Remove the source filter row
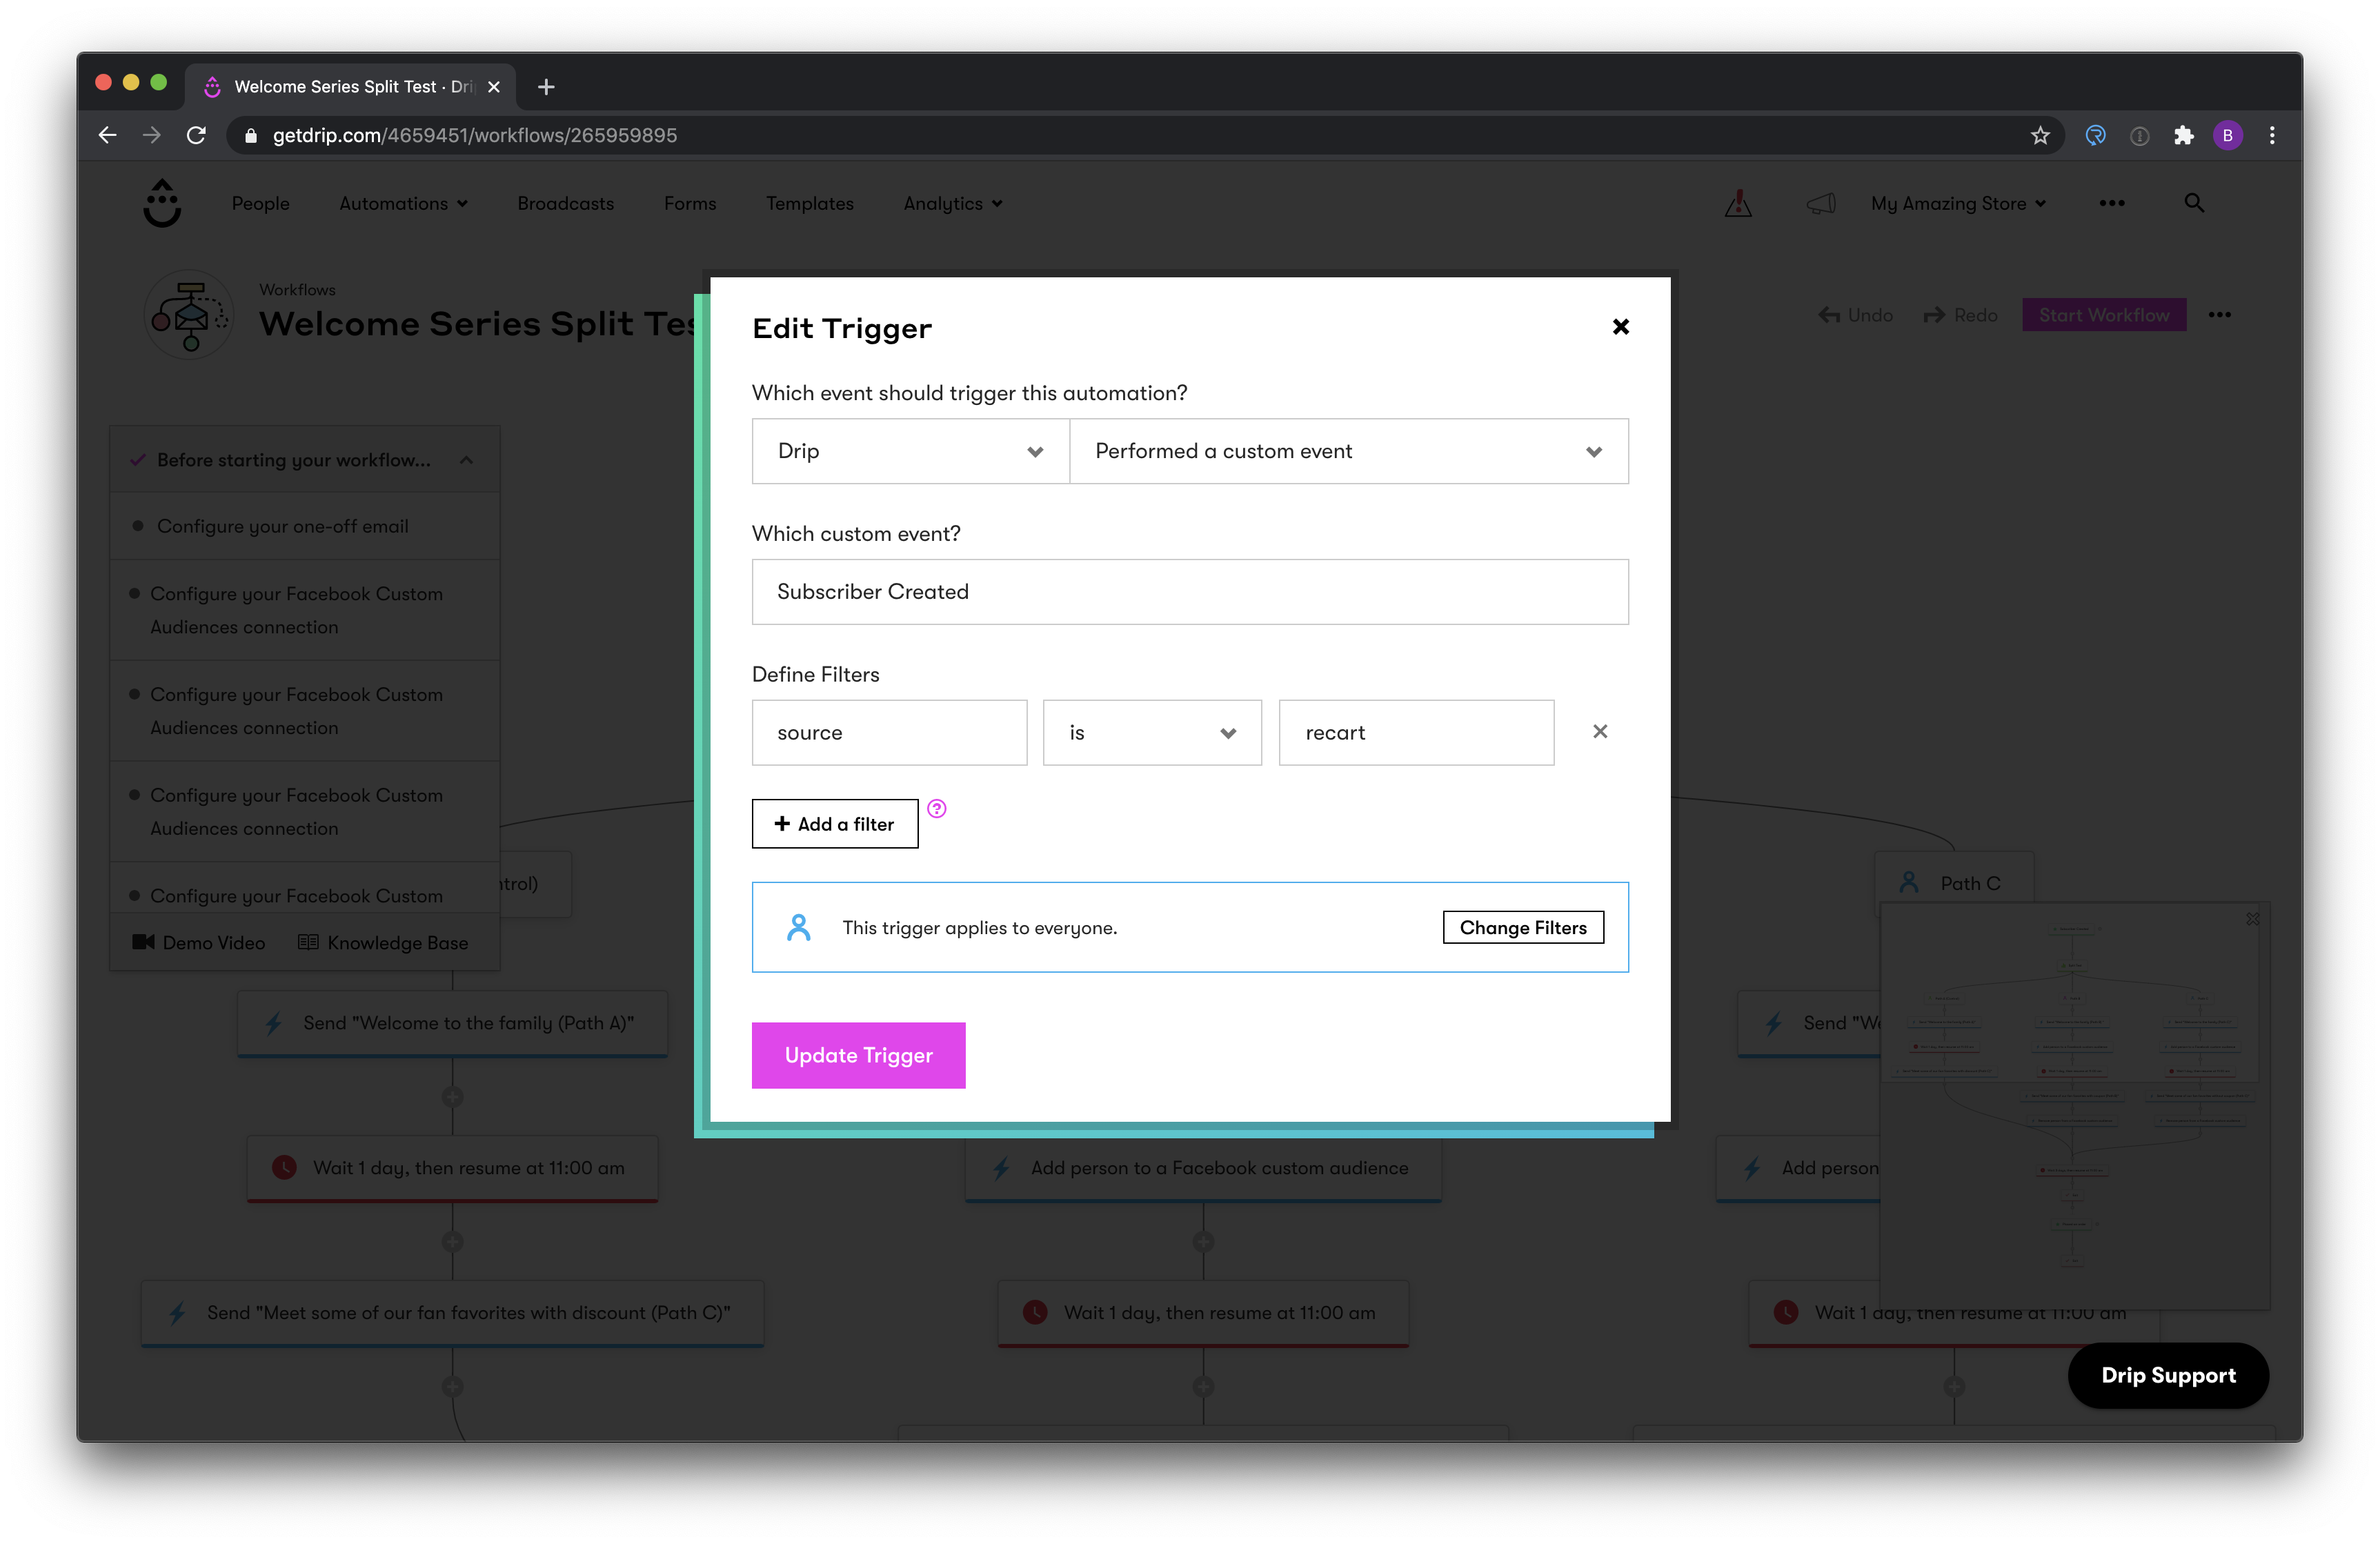Viewport: 2380px width, 1544px height. pos(1600,732)
